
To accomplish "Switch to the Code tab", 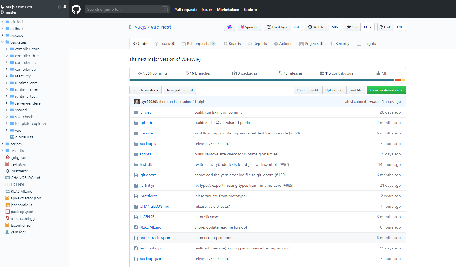I will pos(140,44).
